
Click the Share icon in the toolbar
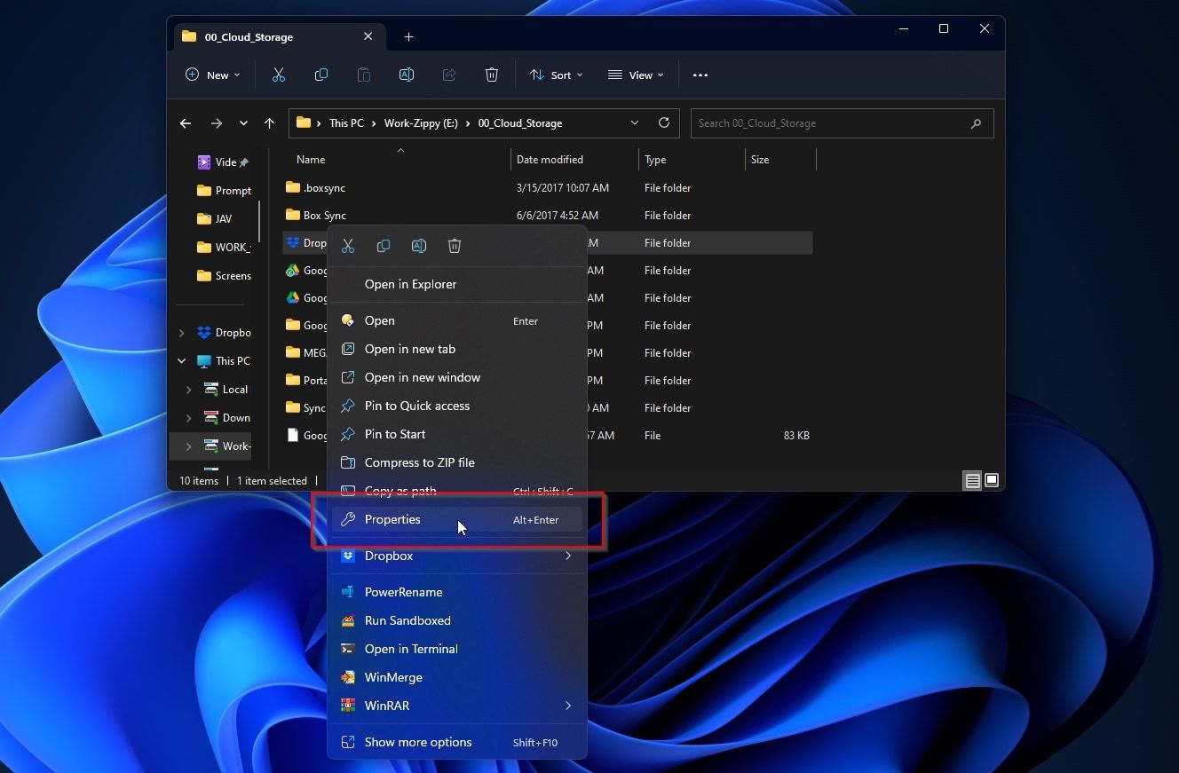pos(449,75)
